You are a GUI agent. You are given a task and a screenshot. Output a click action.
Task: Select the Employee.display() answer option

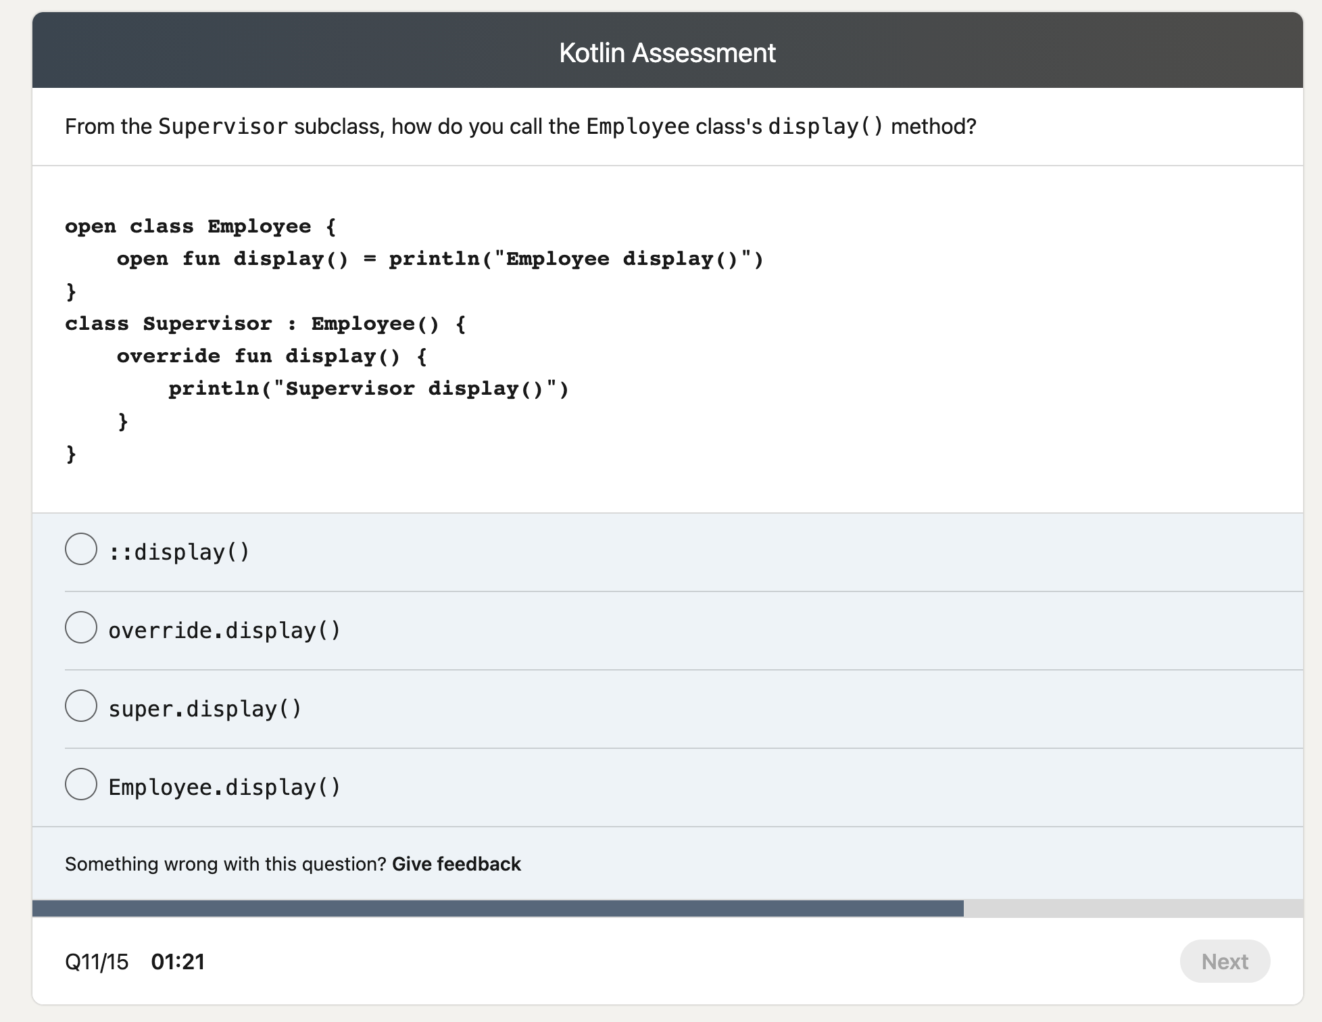click(x=80, y=785)
